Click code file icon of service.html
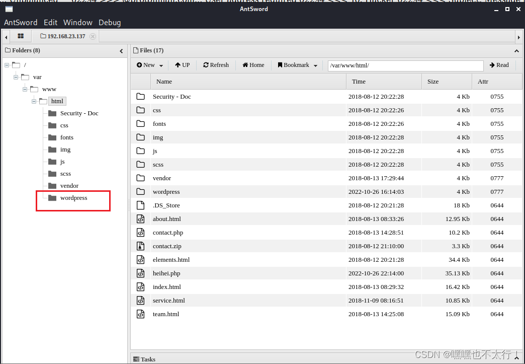The image size is (525, 364). [141, 301]
